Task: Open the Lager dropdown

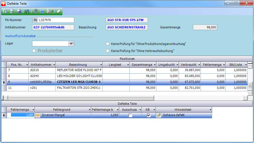Action: coord(71,43)
